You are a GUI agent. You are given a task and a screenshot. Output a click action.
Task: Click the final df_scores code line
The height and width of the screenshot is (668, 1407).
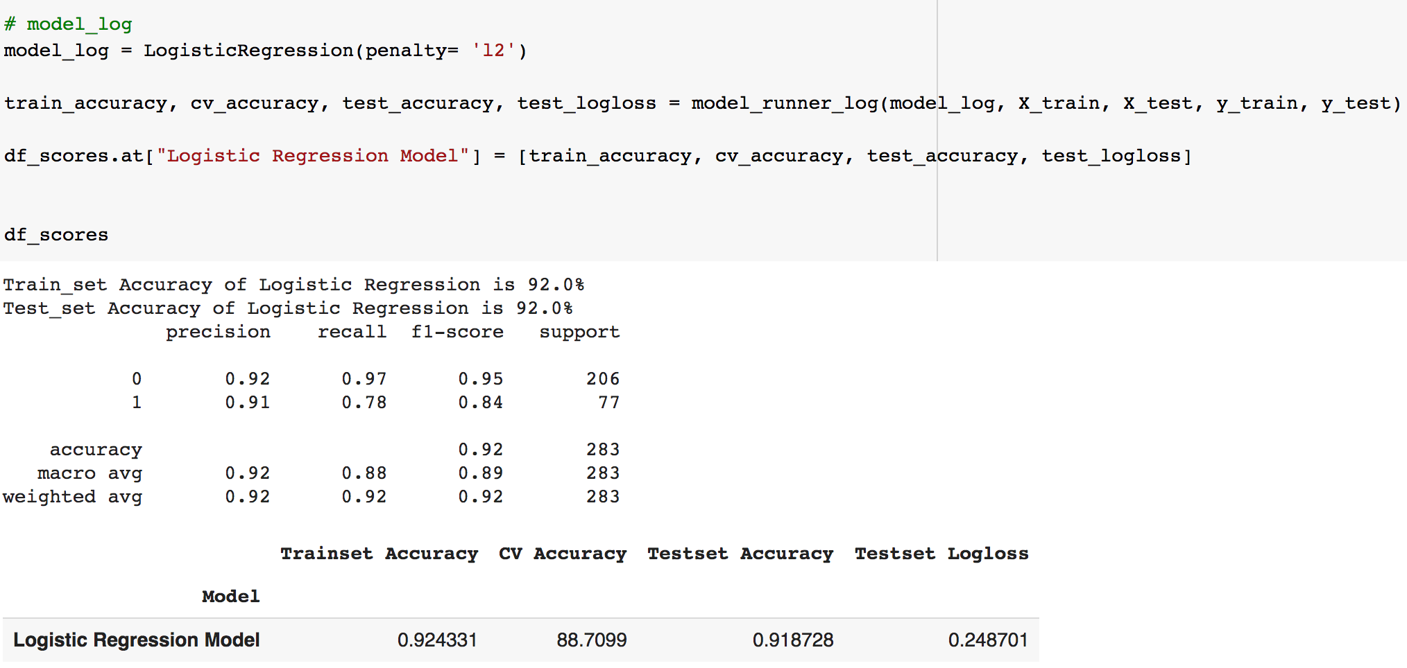click(56, 235)
